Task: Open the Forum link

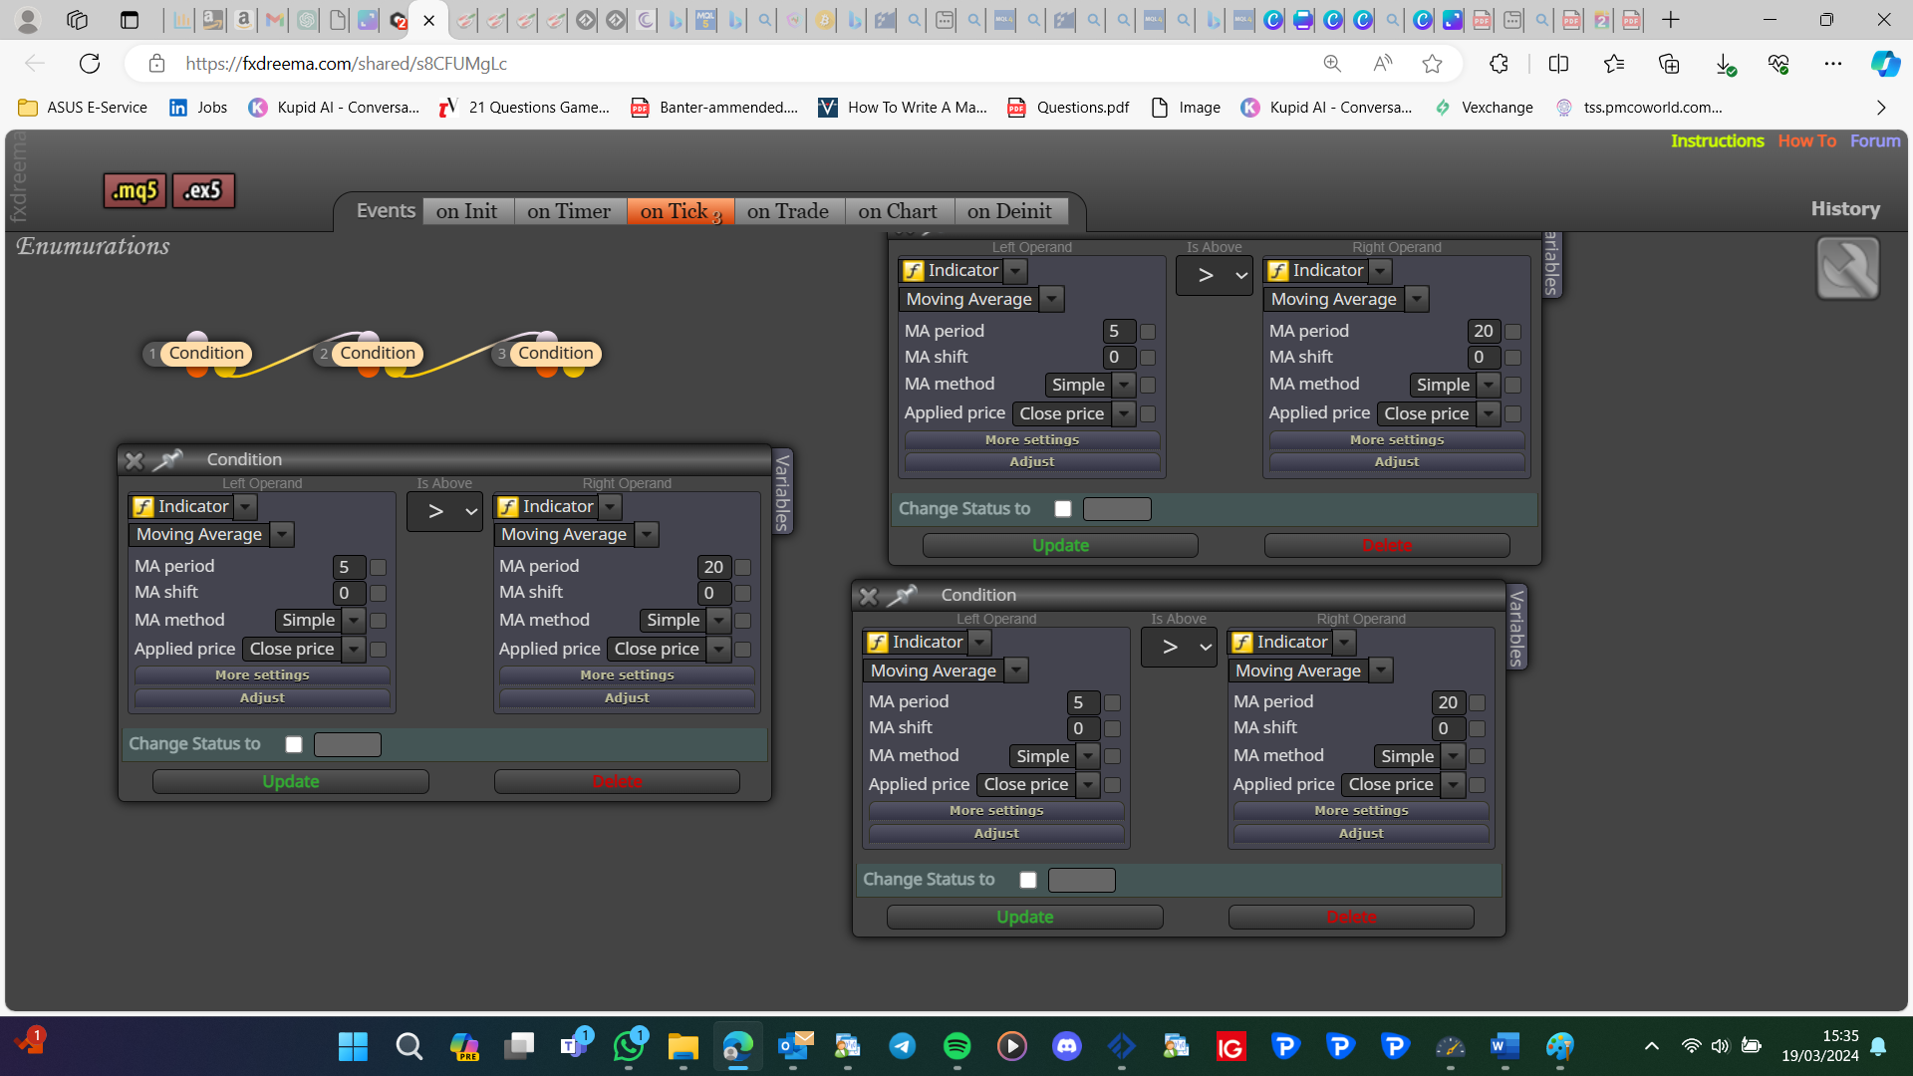Action: (x=1875, y=141)
